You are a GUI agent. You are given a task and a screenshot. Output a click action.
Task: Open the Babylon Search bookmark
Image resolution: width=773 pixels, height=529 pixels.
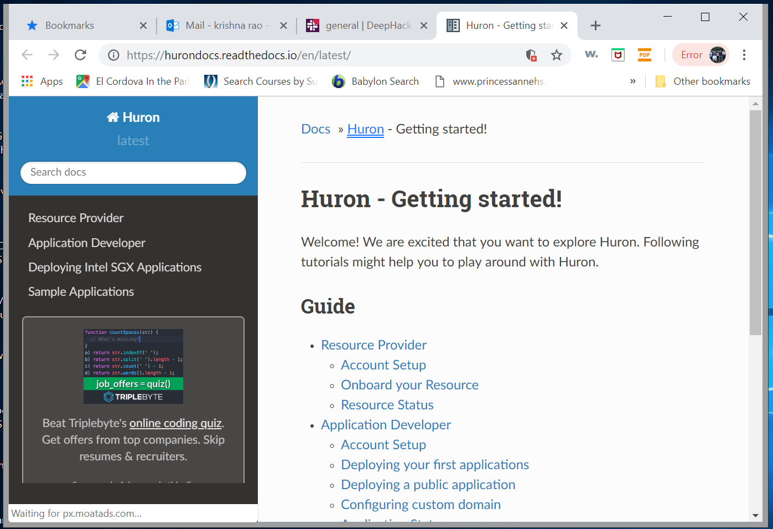tap(376, 81)
